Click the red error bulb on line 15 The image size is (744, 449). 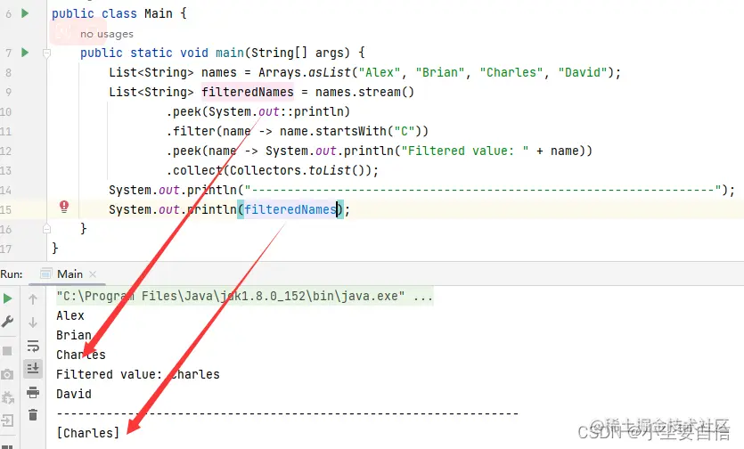[x=64, y=207]
